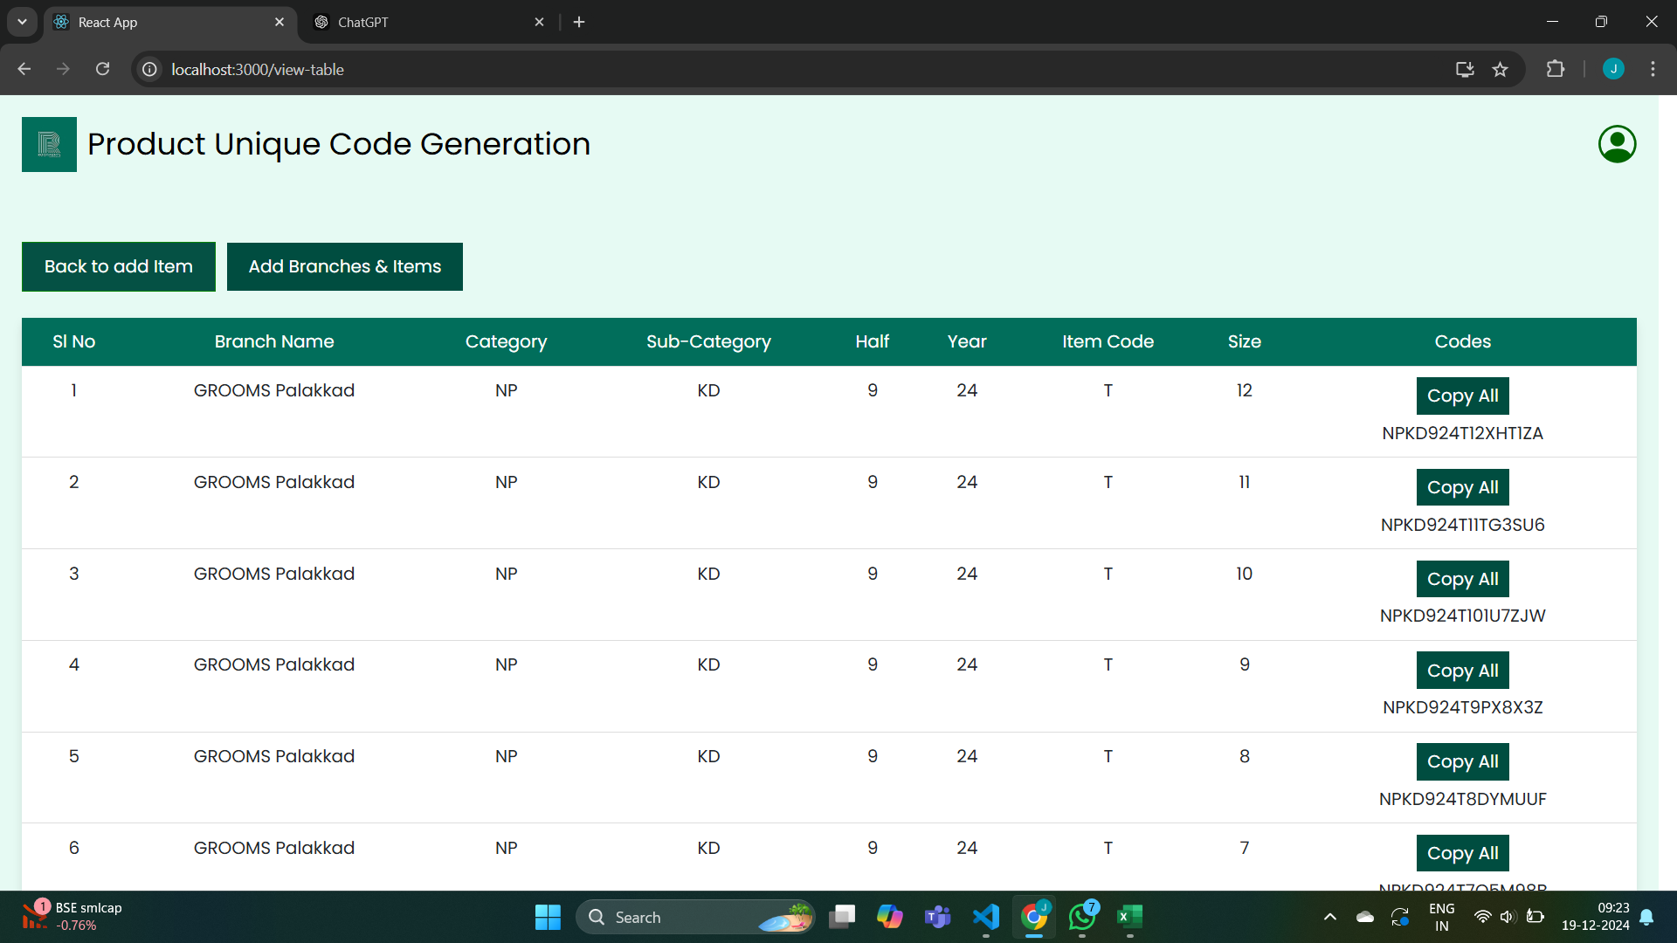Image resolution: width=1677 pixels, height=943 pixels.
Task: Copy All codes for row 2
Action: [x=1462, y=487]
